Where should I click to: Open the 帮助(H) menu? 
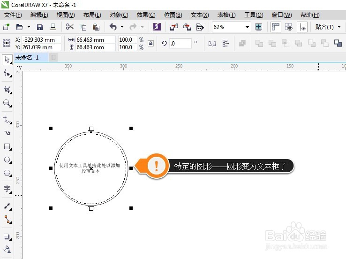click(310, 15)
